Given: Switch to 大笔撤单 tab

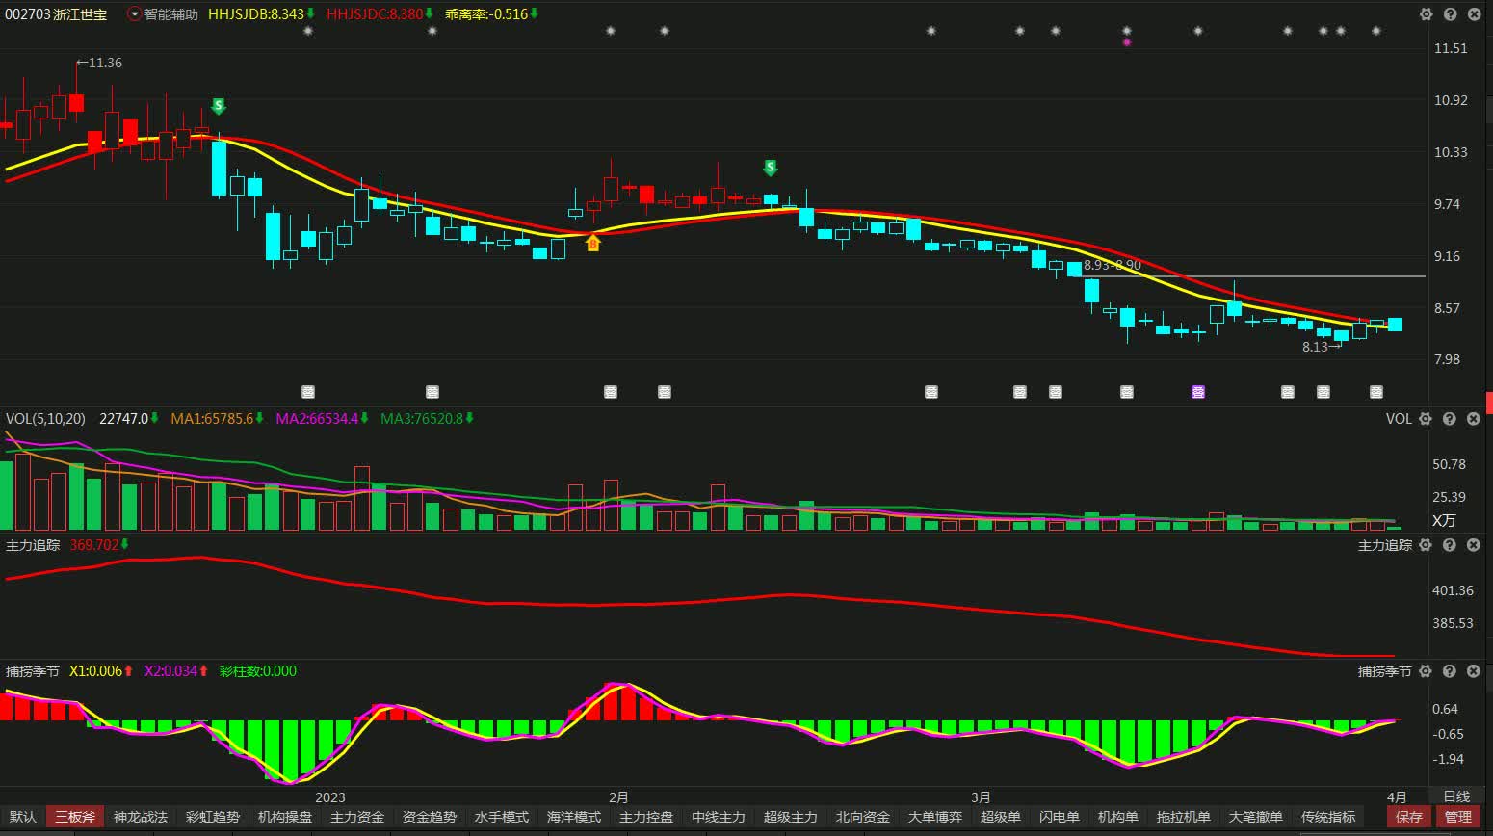Looking at the screenshot, I should 1256,817.
